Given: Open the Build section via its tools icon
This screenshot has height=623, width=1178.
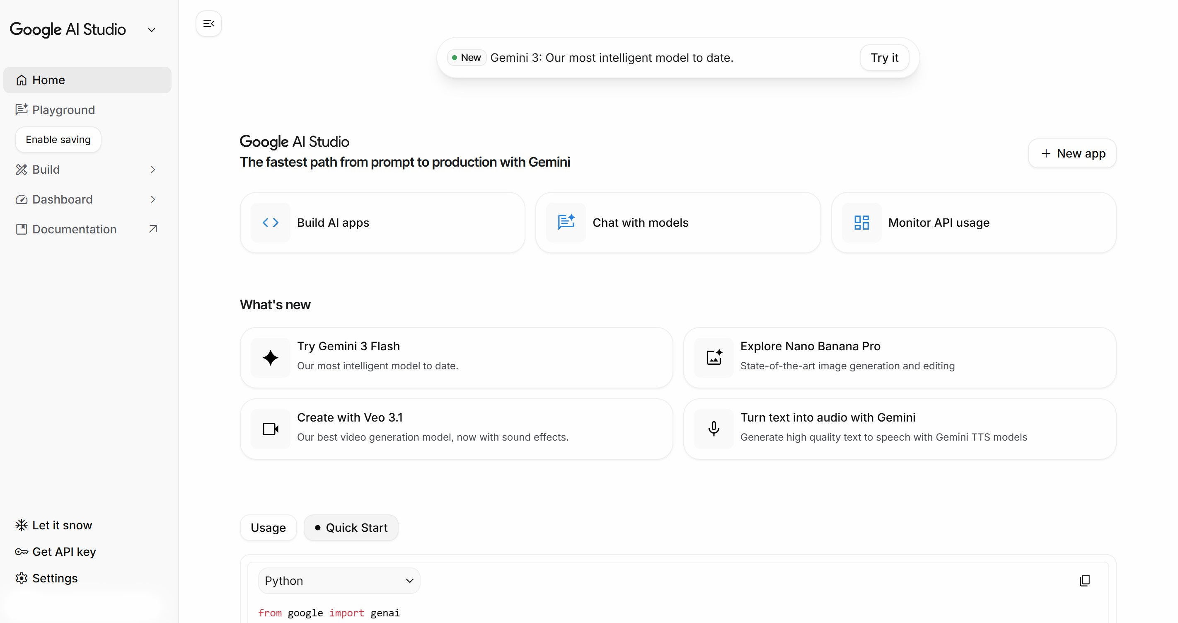Looking at the screenshot, I should click(22, 169).
